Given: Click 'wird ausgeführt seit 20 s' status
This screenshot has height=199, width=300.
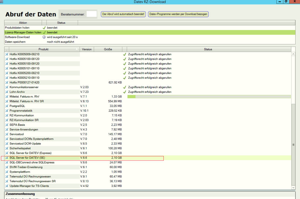Looking at the screenshot, I should click(x=62, y=37).
